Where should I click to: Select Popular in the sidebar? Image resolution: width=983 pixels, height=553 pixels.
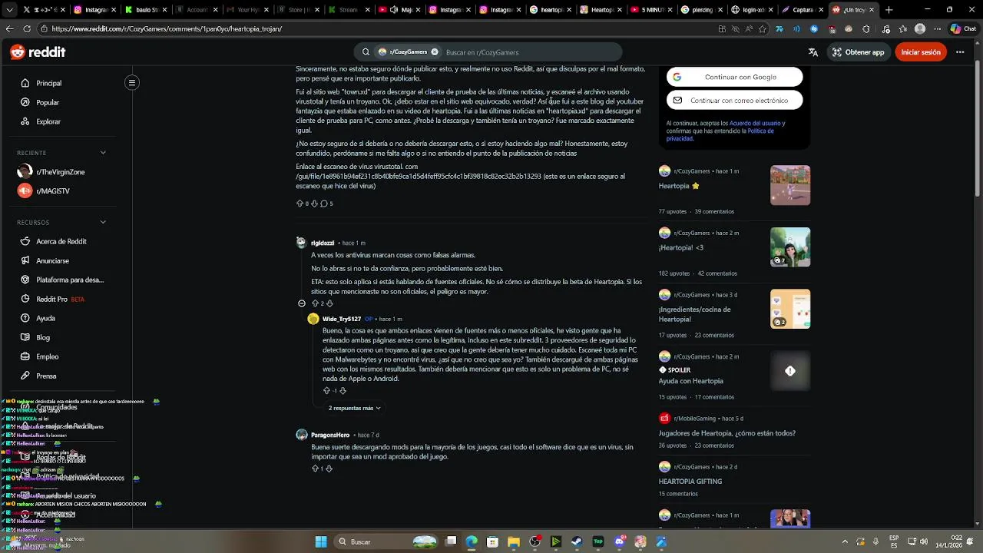point(48,102)
